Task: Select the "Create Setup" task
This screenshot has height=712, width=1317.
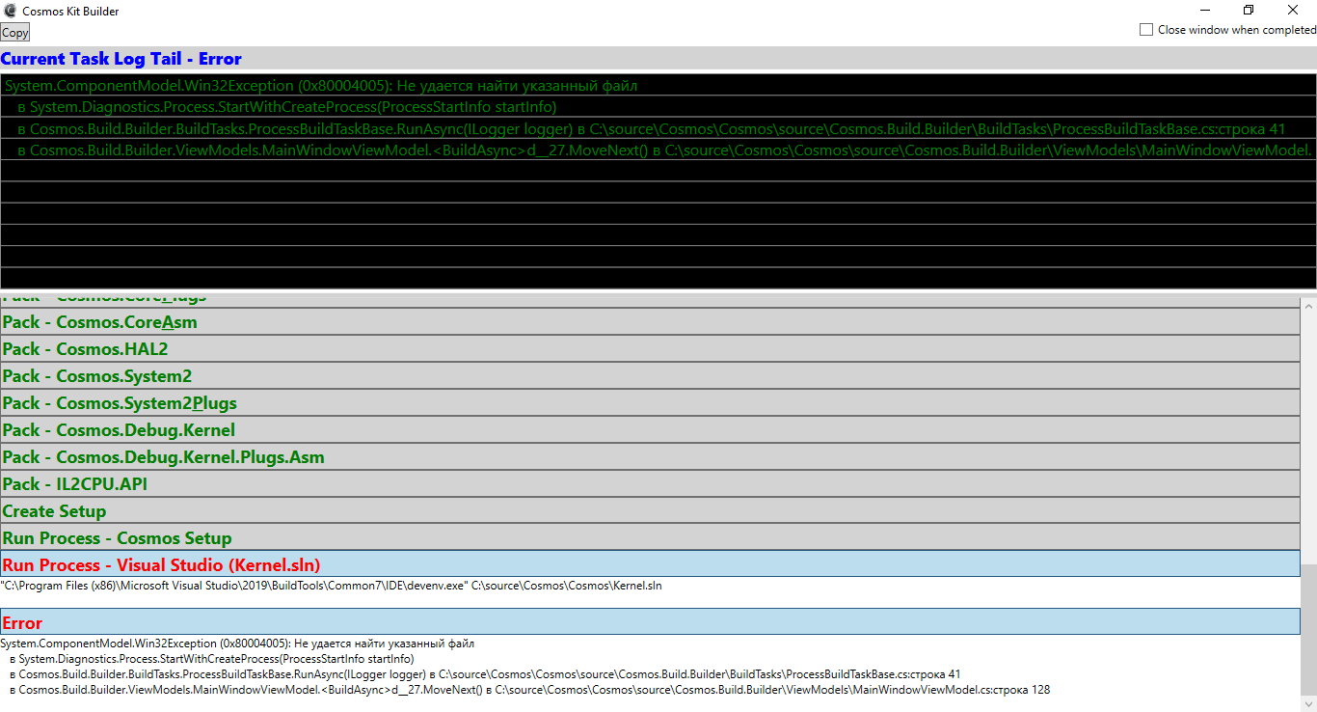Action: (x=54, y=510)
